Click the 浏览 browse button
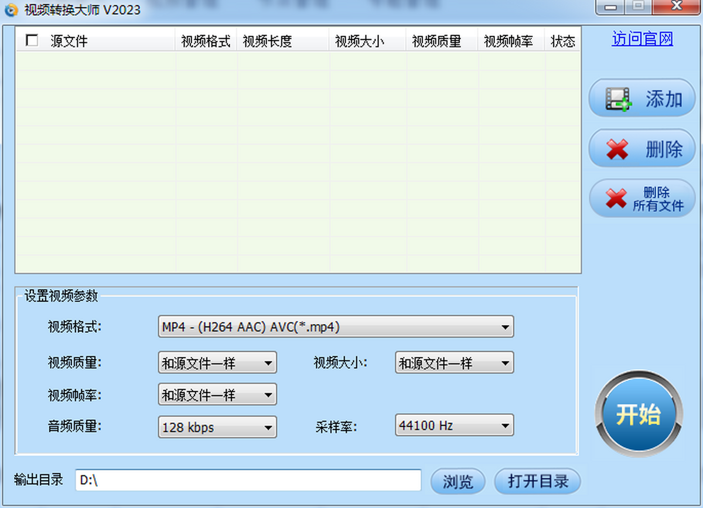Image resolution: width=703 pixels, height=508 pixels. pos(458,482)
